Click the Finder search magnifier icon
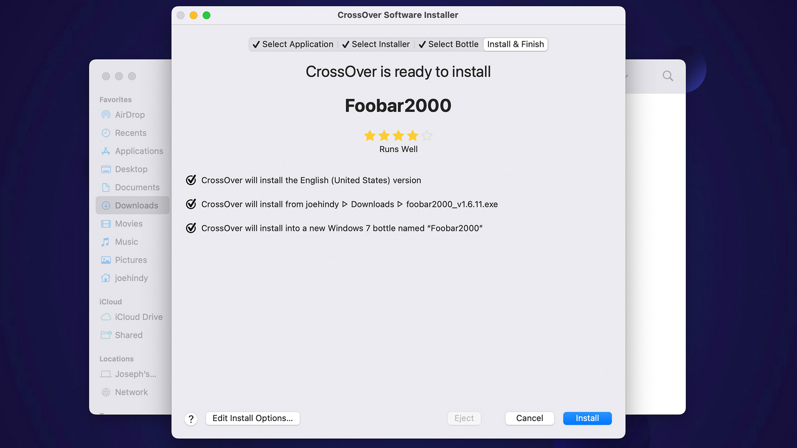 667,76
